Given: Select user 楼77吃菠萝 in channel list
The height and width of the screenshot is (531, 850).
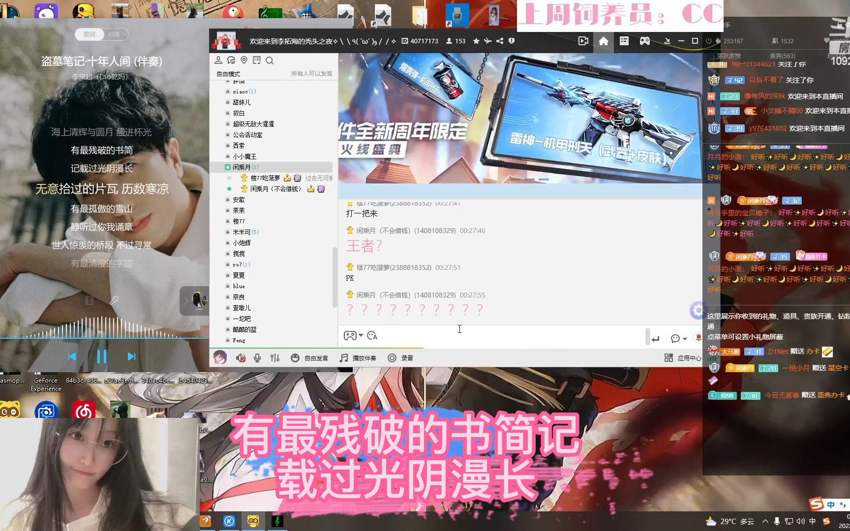Looking at the screenshot, I should (265, 178).
